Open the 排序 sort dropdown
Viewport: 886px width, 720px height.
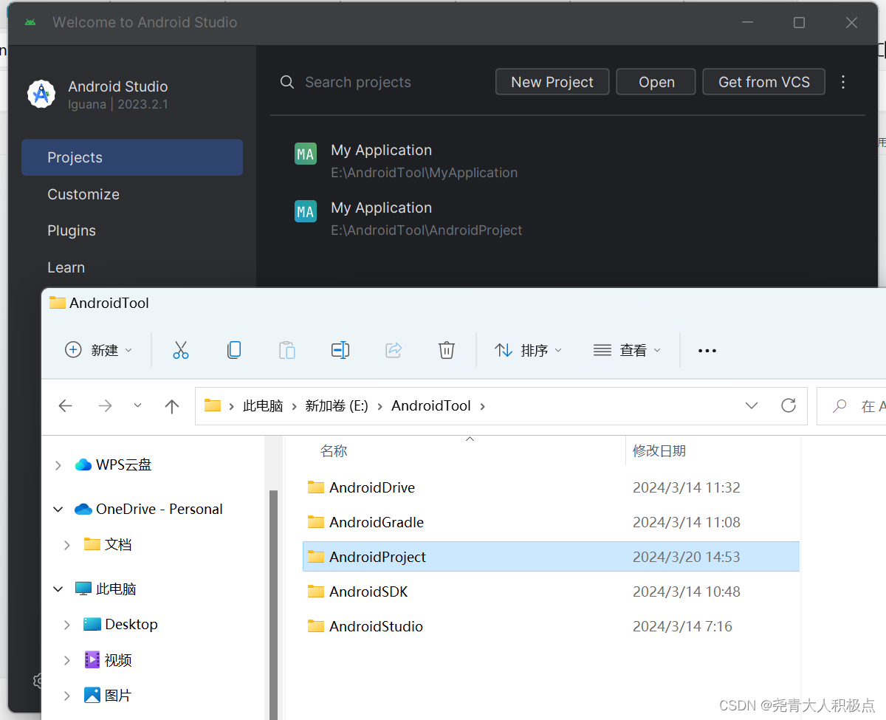coord(528,350)
